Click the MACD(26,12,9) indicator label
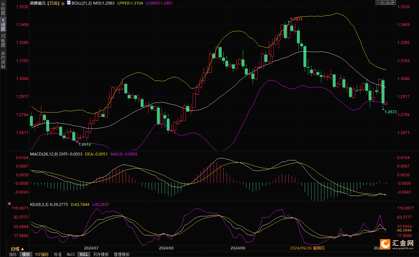Viewport: 419px width, 257px height. pyautogui.click(x=44, y=154)
